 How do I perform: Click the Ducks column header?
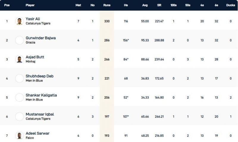[231, 5]
